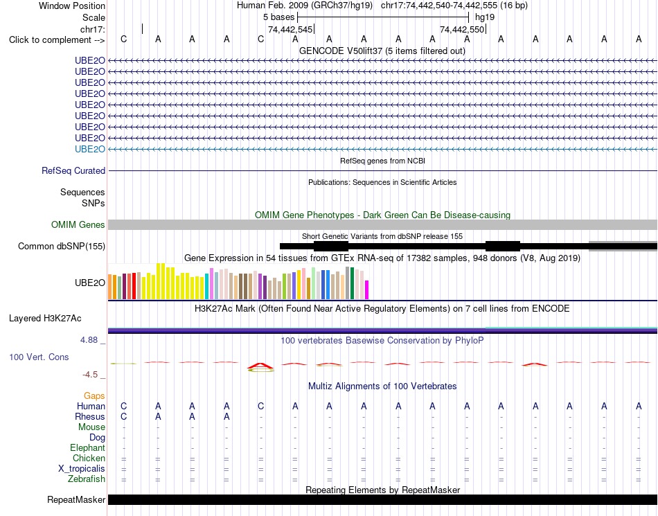Image resolution: width=658 pixels, height=516 pixels.
Task: Click the Rhesus species label
Action: [90, 416]
